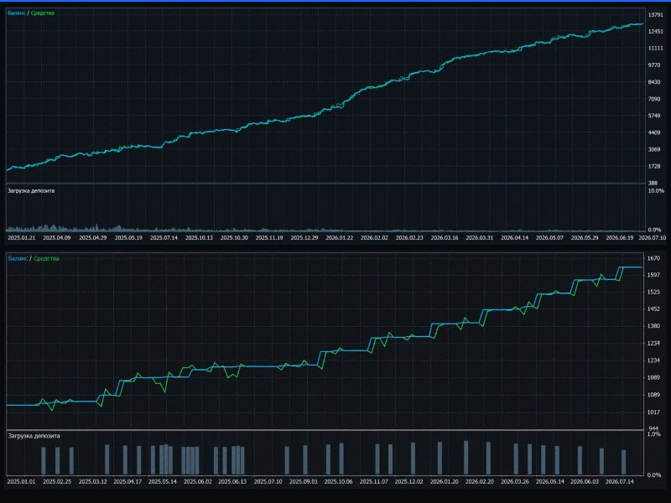Click the 7090 axis value
This screenshot has height=503, width=671.
[654, 99]
